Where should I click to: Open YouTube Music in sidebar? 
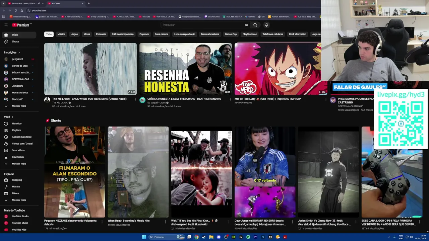click(20, 223)
